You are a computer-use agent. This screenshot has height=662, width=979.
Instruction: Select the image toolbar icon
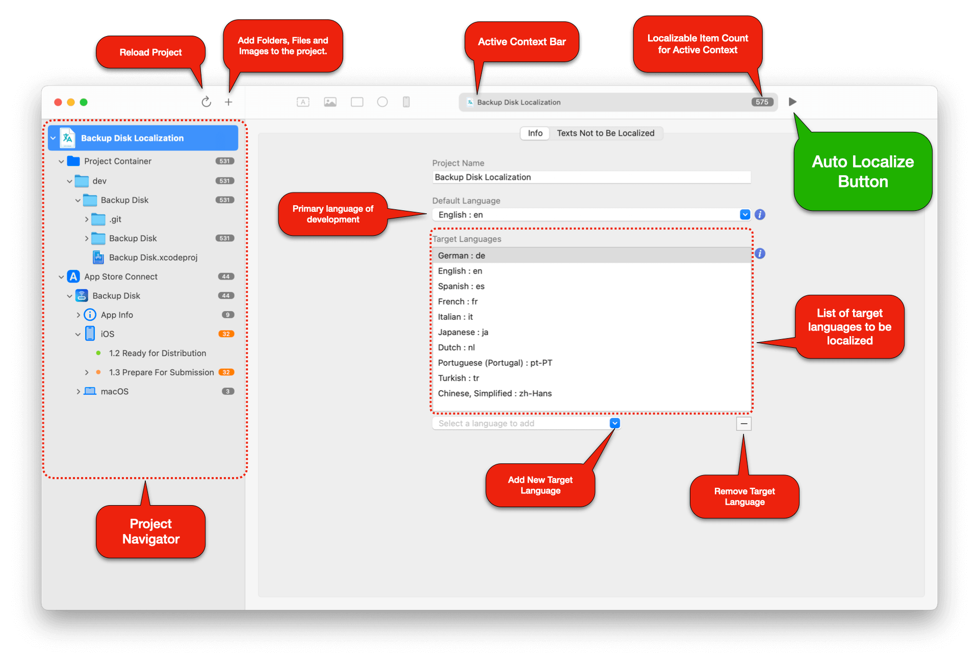pos(330,102)
